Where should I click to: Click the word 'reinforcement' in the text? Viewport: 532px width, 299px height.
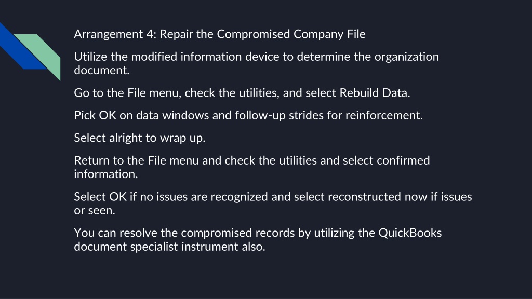coord(383,115)
